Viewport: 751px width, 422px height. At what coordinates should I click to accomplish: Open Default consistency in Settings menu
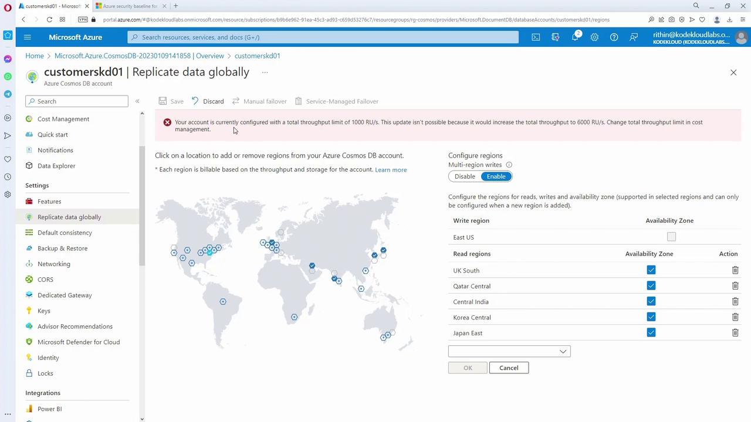(65, 233)
